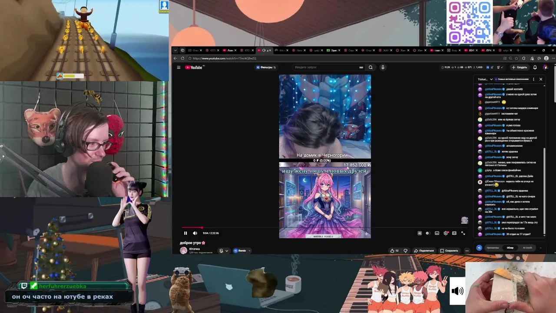Mute the YouTube player volume
This screenshot has width=556, height=313.
195,233
